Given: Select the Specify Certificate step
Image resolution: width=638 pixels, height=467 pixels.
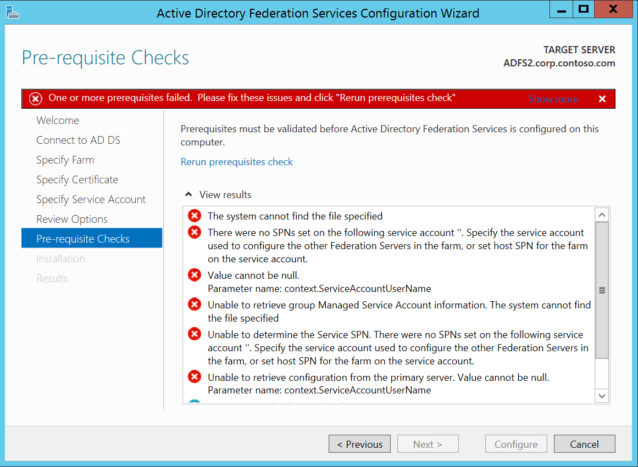Looking at the screenshot, I should pos(77,179).
